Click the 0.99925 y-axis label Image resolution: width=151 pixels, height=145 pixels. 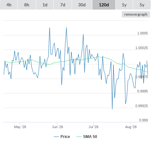(141, 106)
